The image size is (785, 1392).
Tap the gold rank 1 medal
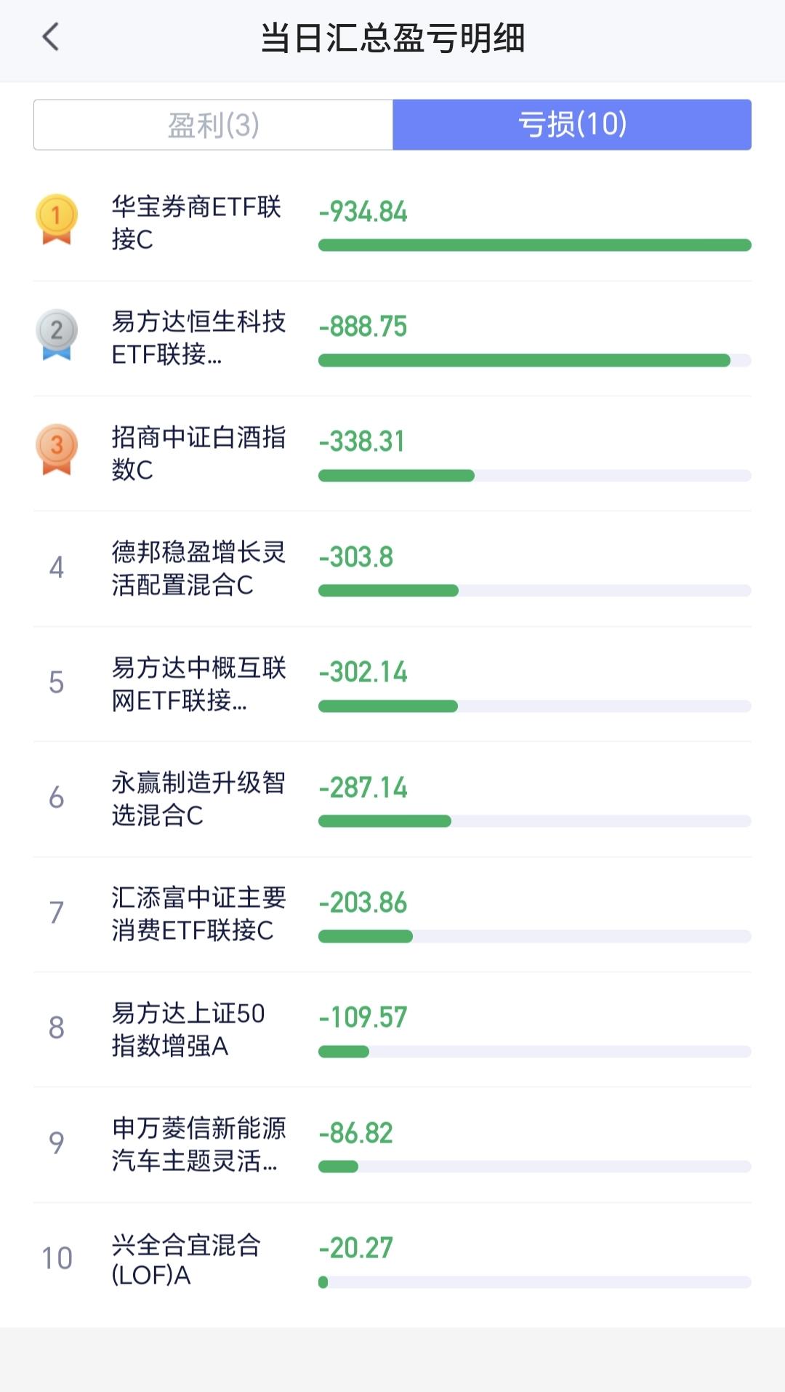[57, 219]
